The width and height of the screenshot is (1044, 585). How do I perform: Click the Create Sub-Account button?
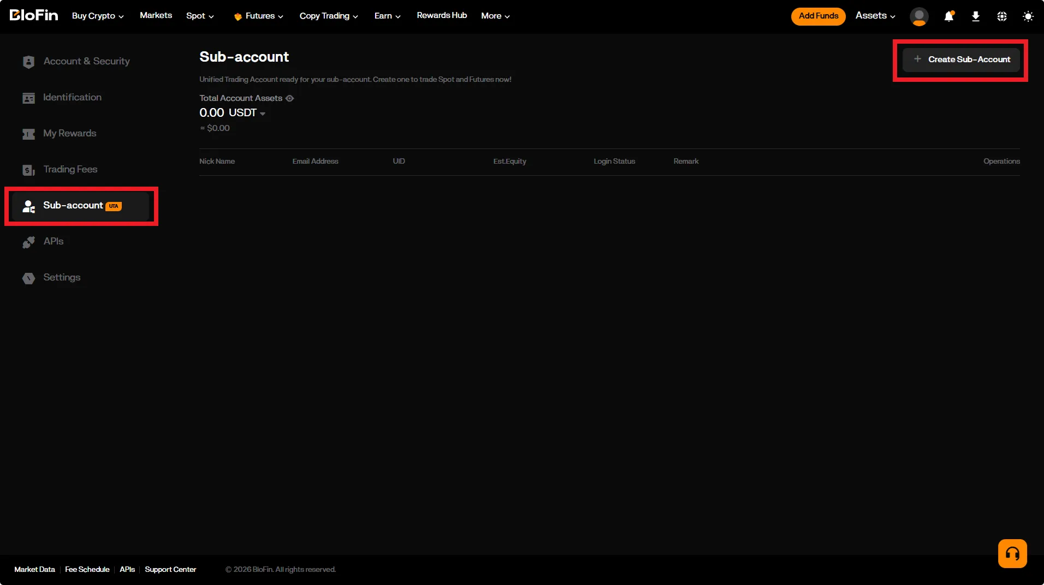(x=961, y=59)
